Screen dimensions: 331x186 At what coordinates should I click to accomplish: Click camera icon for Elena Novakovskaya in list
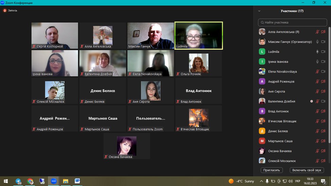[323, 72]
